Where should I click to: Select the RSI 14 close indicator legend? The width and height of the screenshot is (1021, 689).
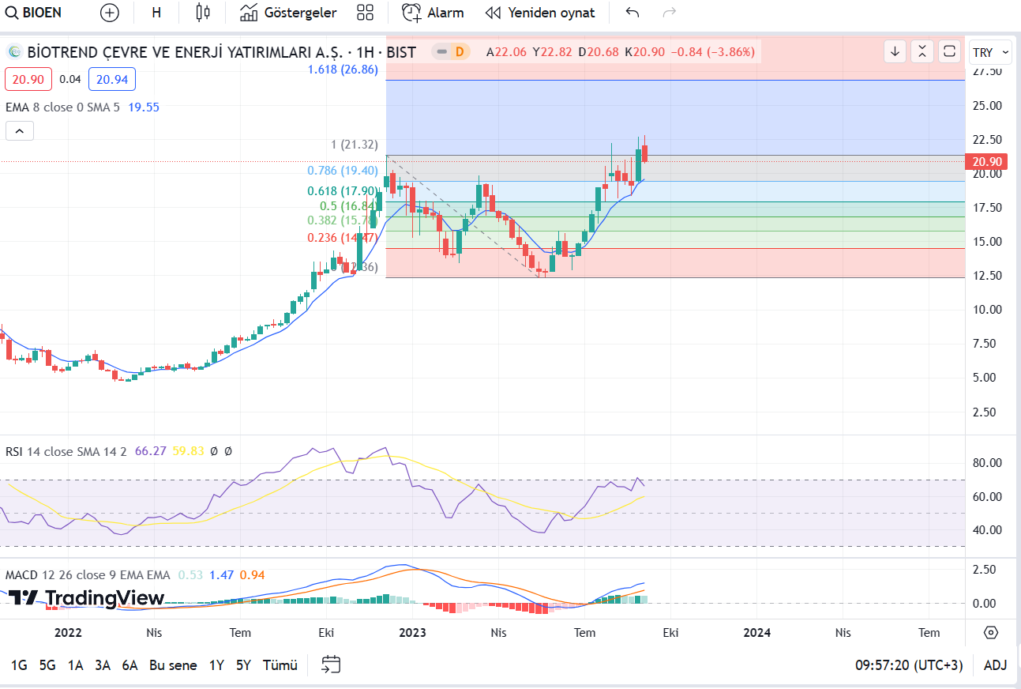tap(66, 451)
